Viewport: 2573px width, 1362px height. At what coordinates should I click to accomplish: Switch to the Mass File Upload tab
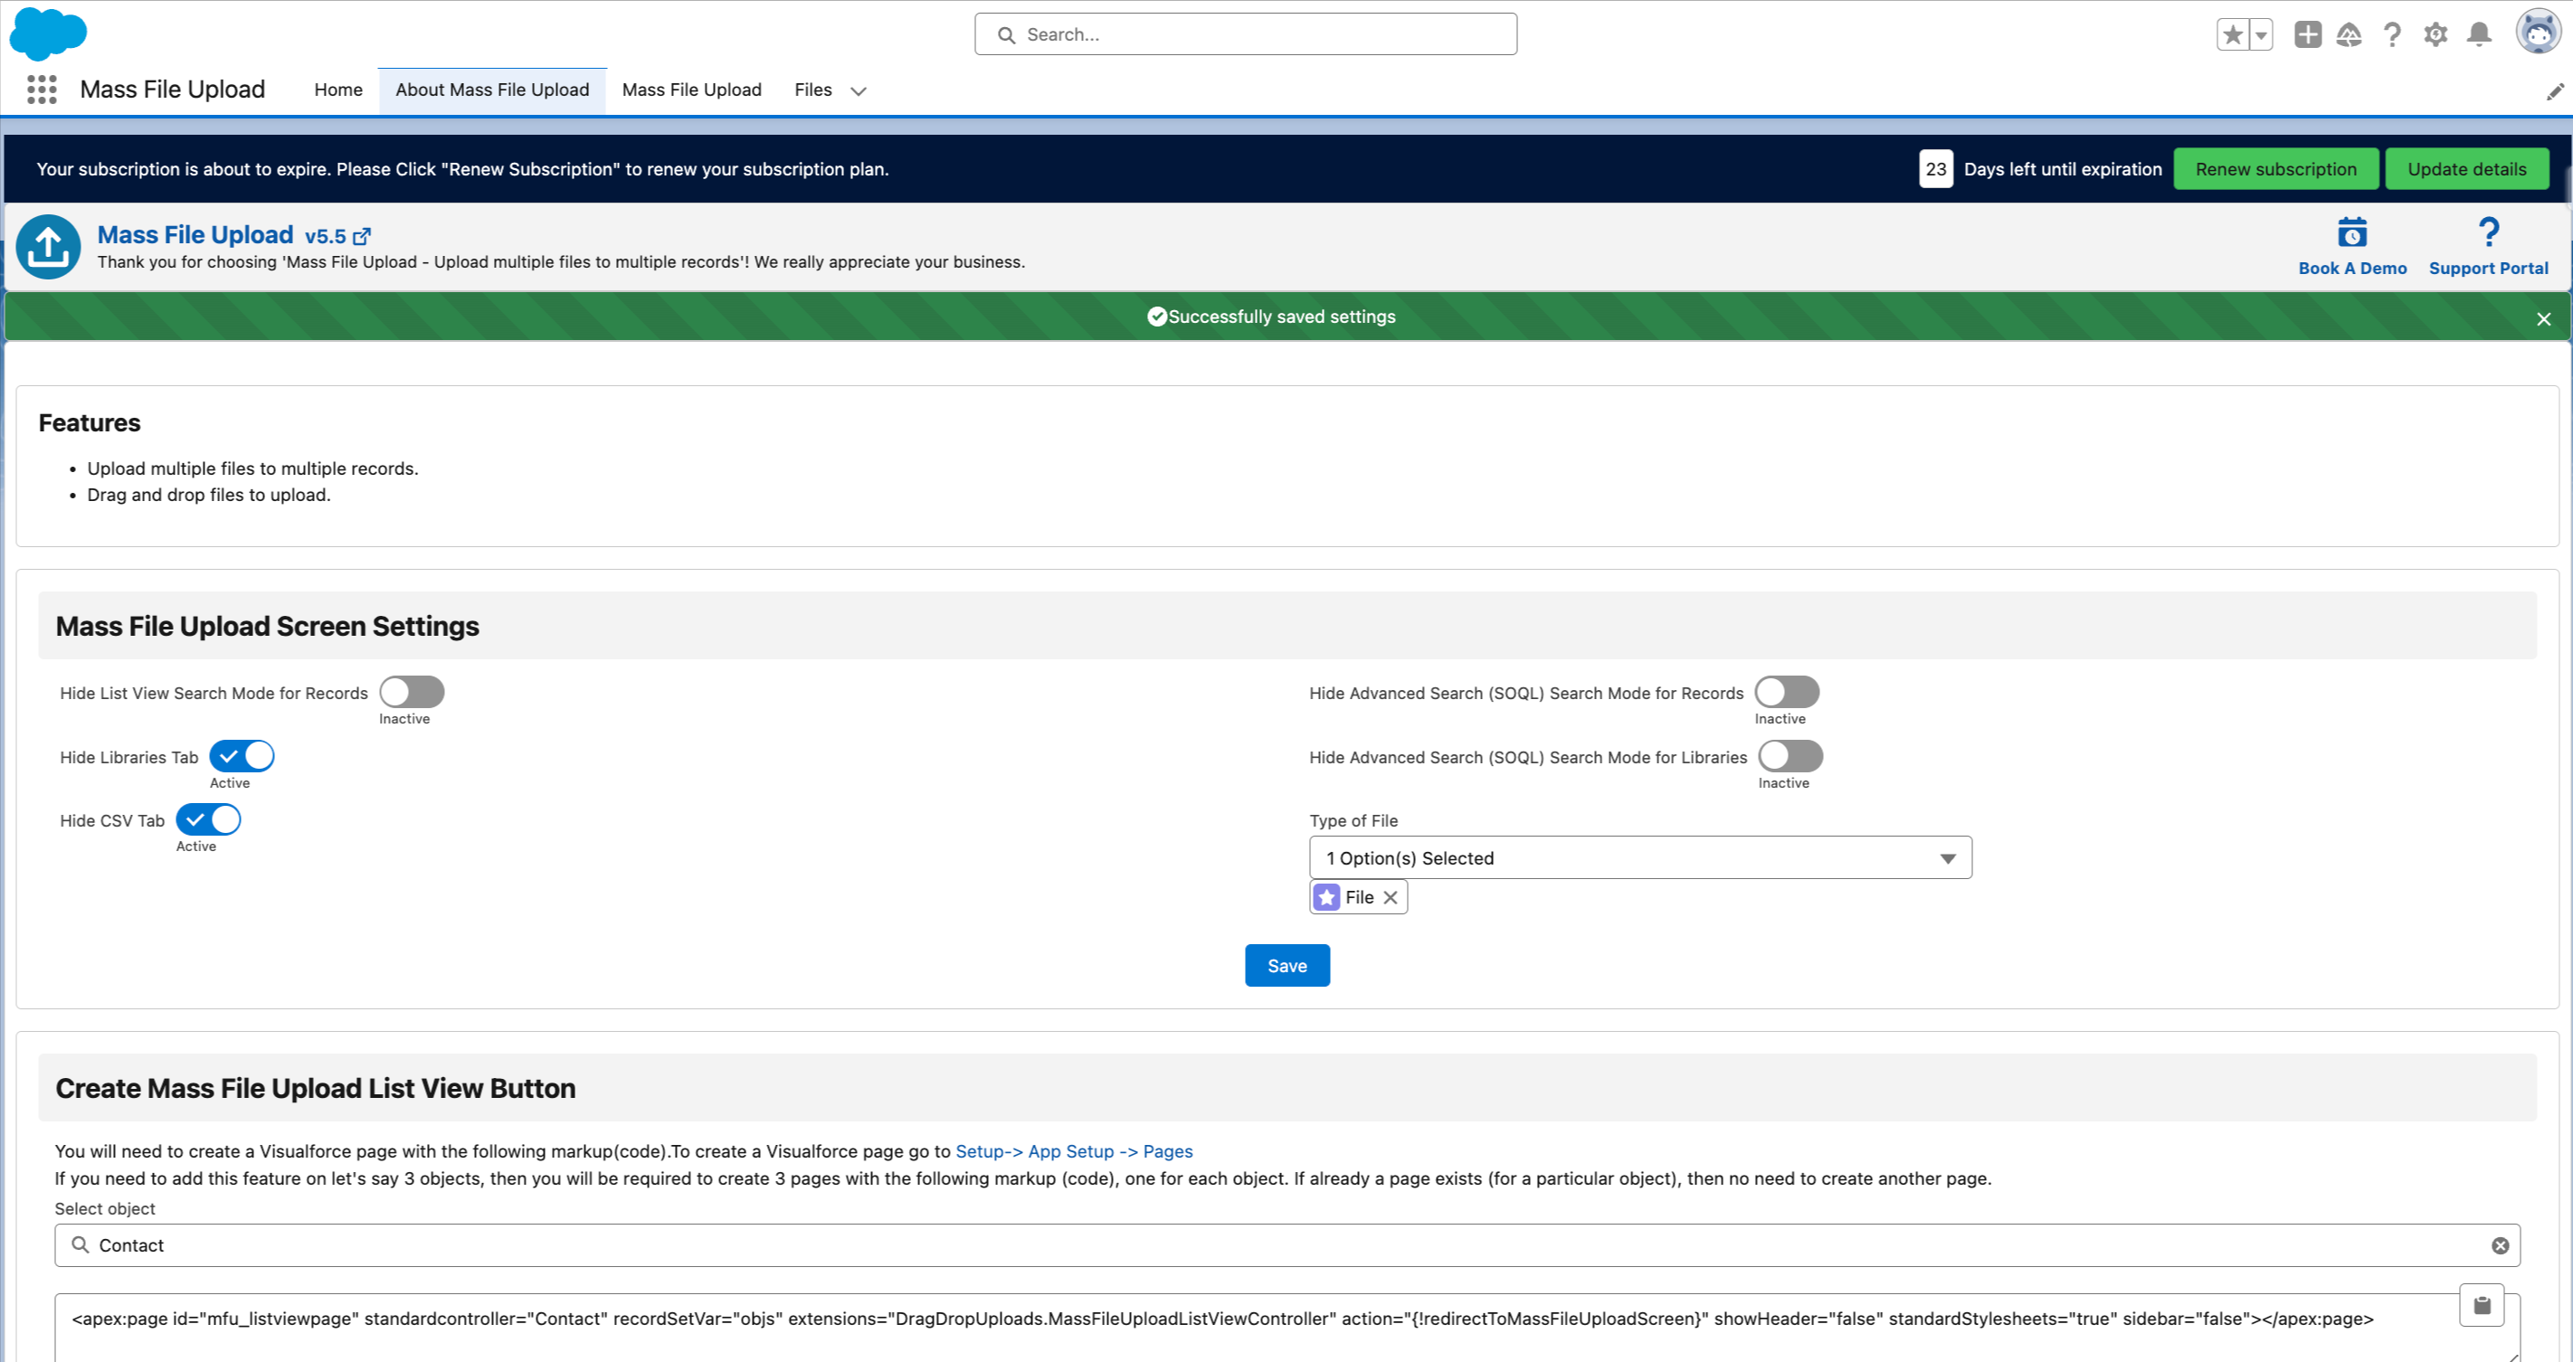[691, 90]
